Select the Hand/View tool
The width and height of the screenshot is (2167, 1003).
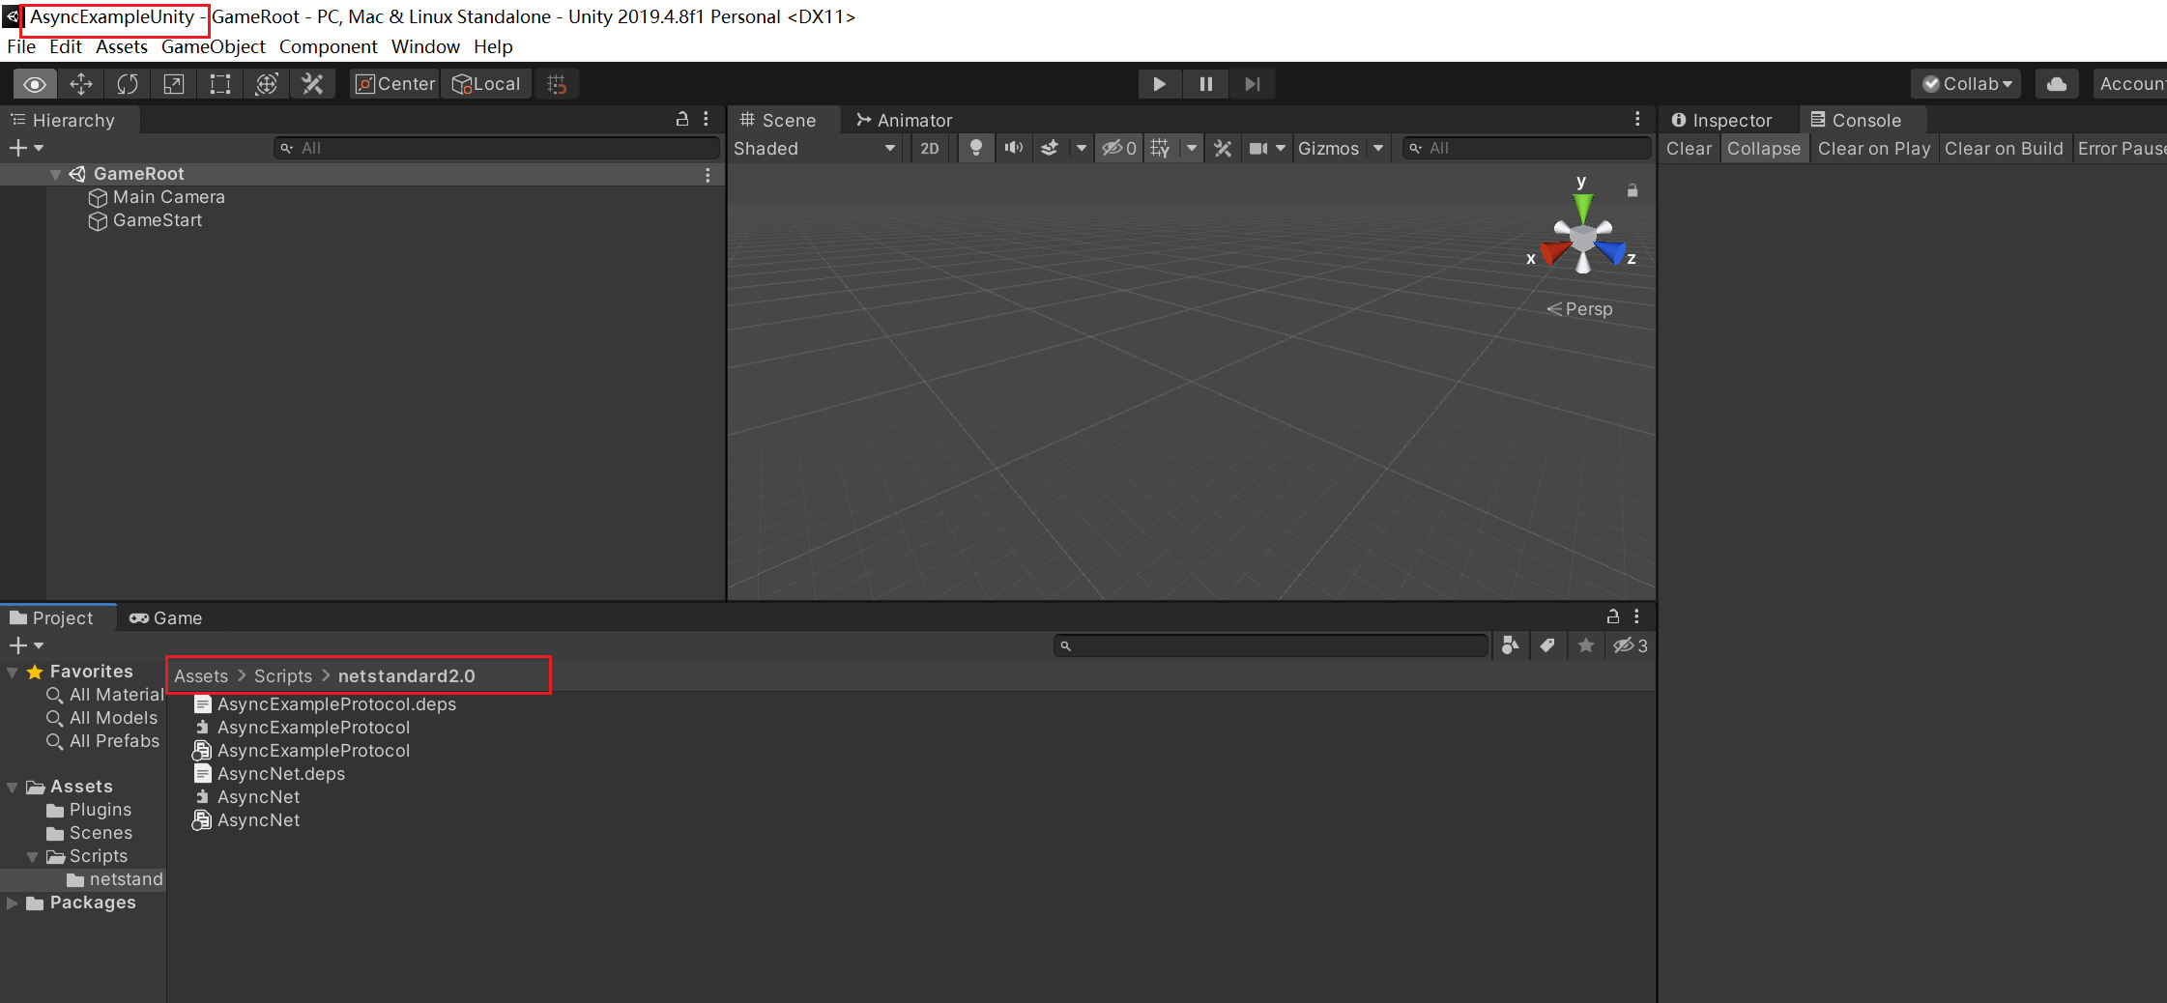point(35,84)
